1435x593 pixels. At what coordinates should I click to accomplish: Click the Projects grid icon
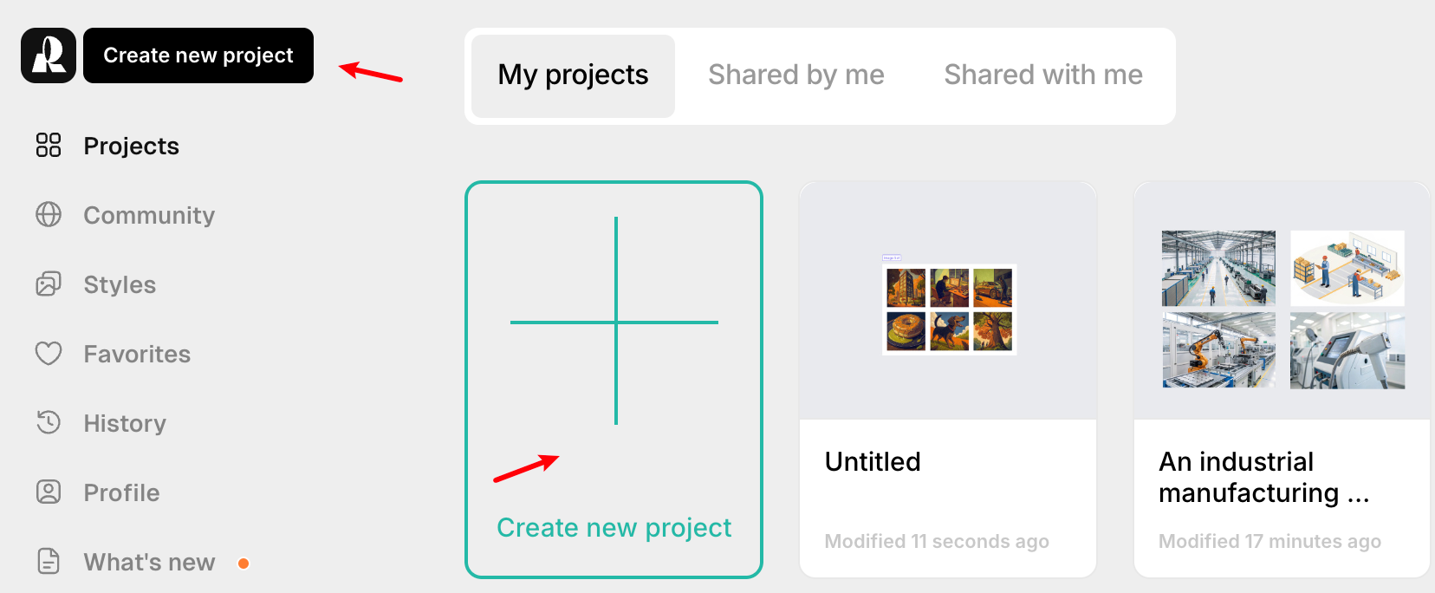[x=49, y=145]
